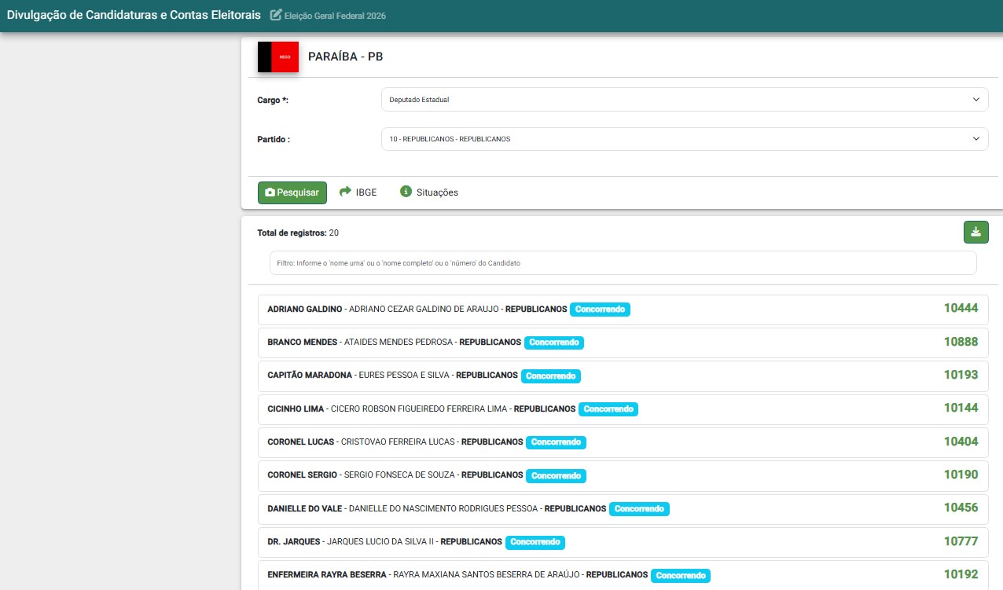Click the Concorrendo badge for Coronel Lucas
The height and width of the screenshot is (590, 1003).
click(556, 442)
